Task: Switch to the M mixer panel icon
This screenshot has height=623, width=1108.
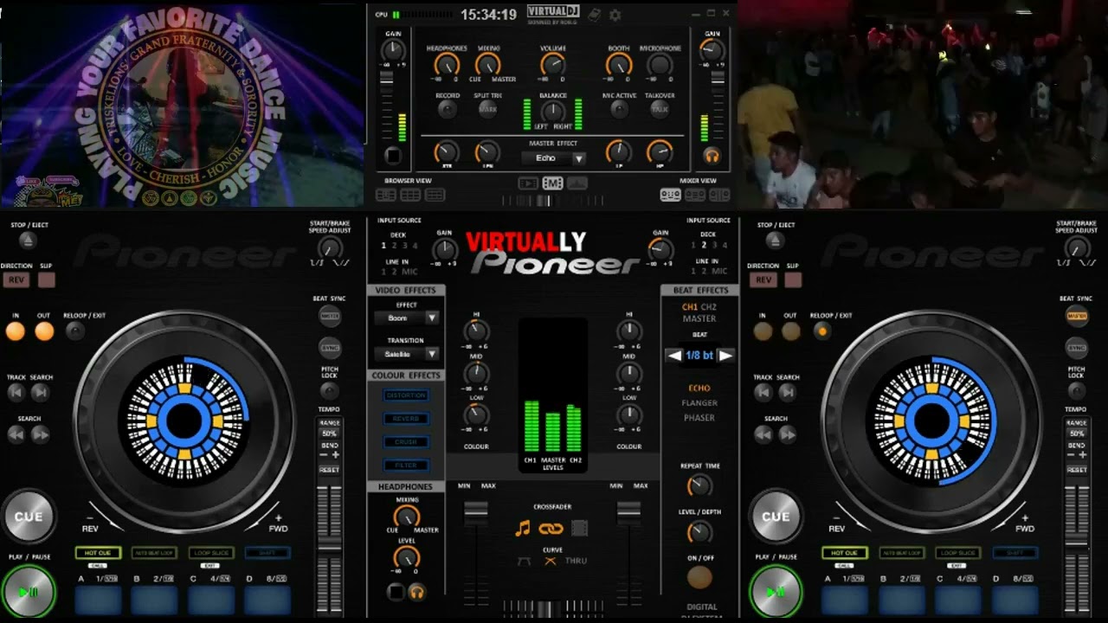Action: click(552, 183)
